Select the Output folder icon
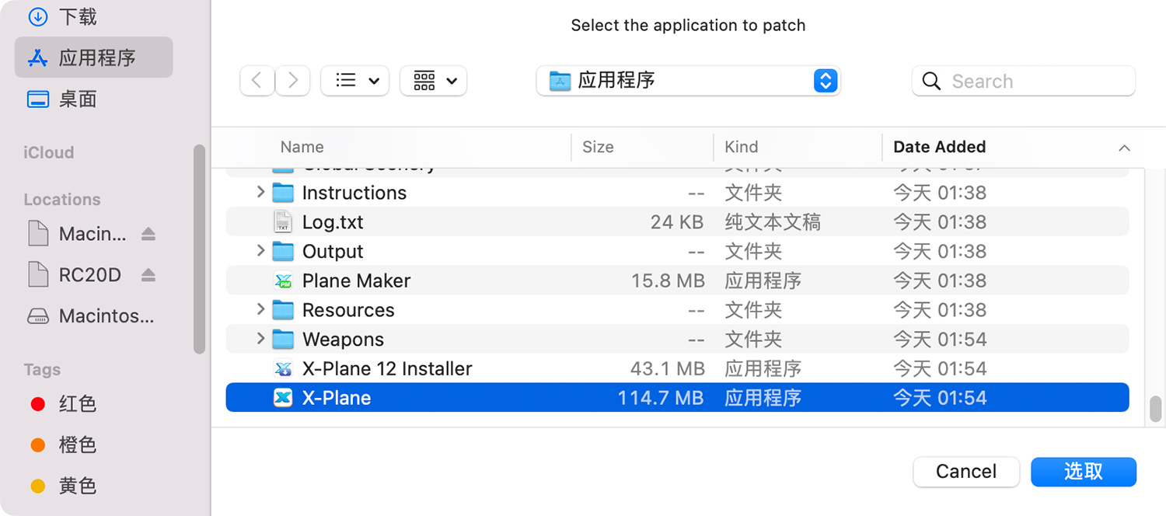 point(283,252)
